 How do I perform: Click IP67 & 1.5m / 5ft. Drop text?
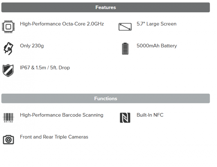[45, 68]
